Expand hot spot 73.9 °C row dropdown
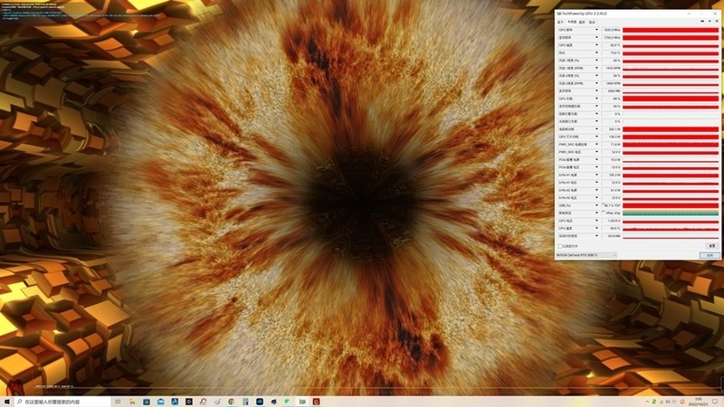724x407 pixels. click(x=596, y=52)
